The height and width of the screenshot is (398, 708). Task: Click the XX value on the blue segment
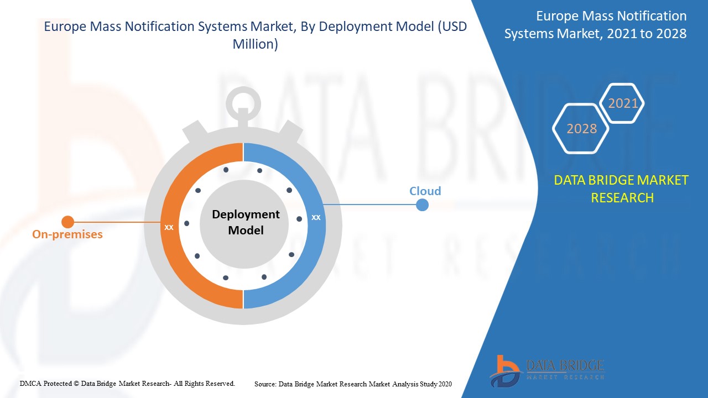pos(316,217)
